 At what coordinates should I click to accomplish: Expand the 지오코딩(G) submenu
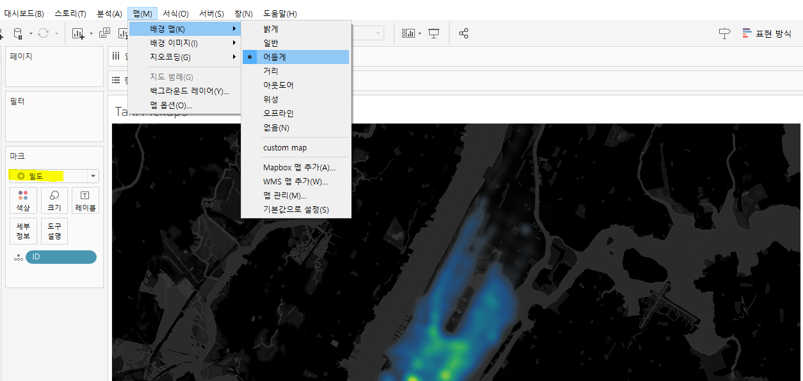click(x=184, y=57)
